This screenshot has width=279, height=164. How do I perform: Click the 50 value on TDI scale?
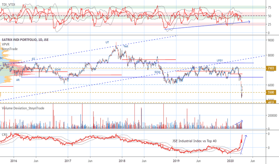coord(269,16)
